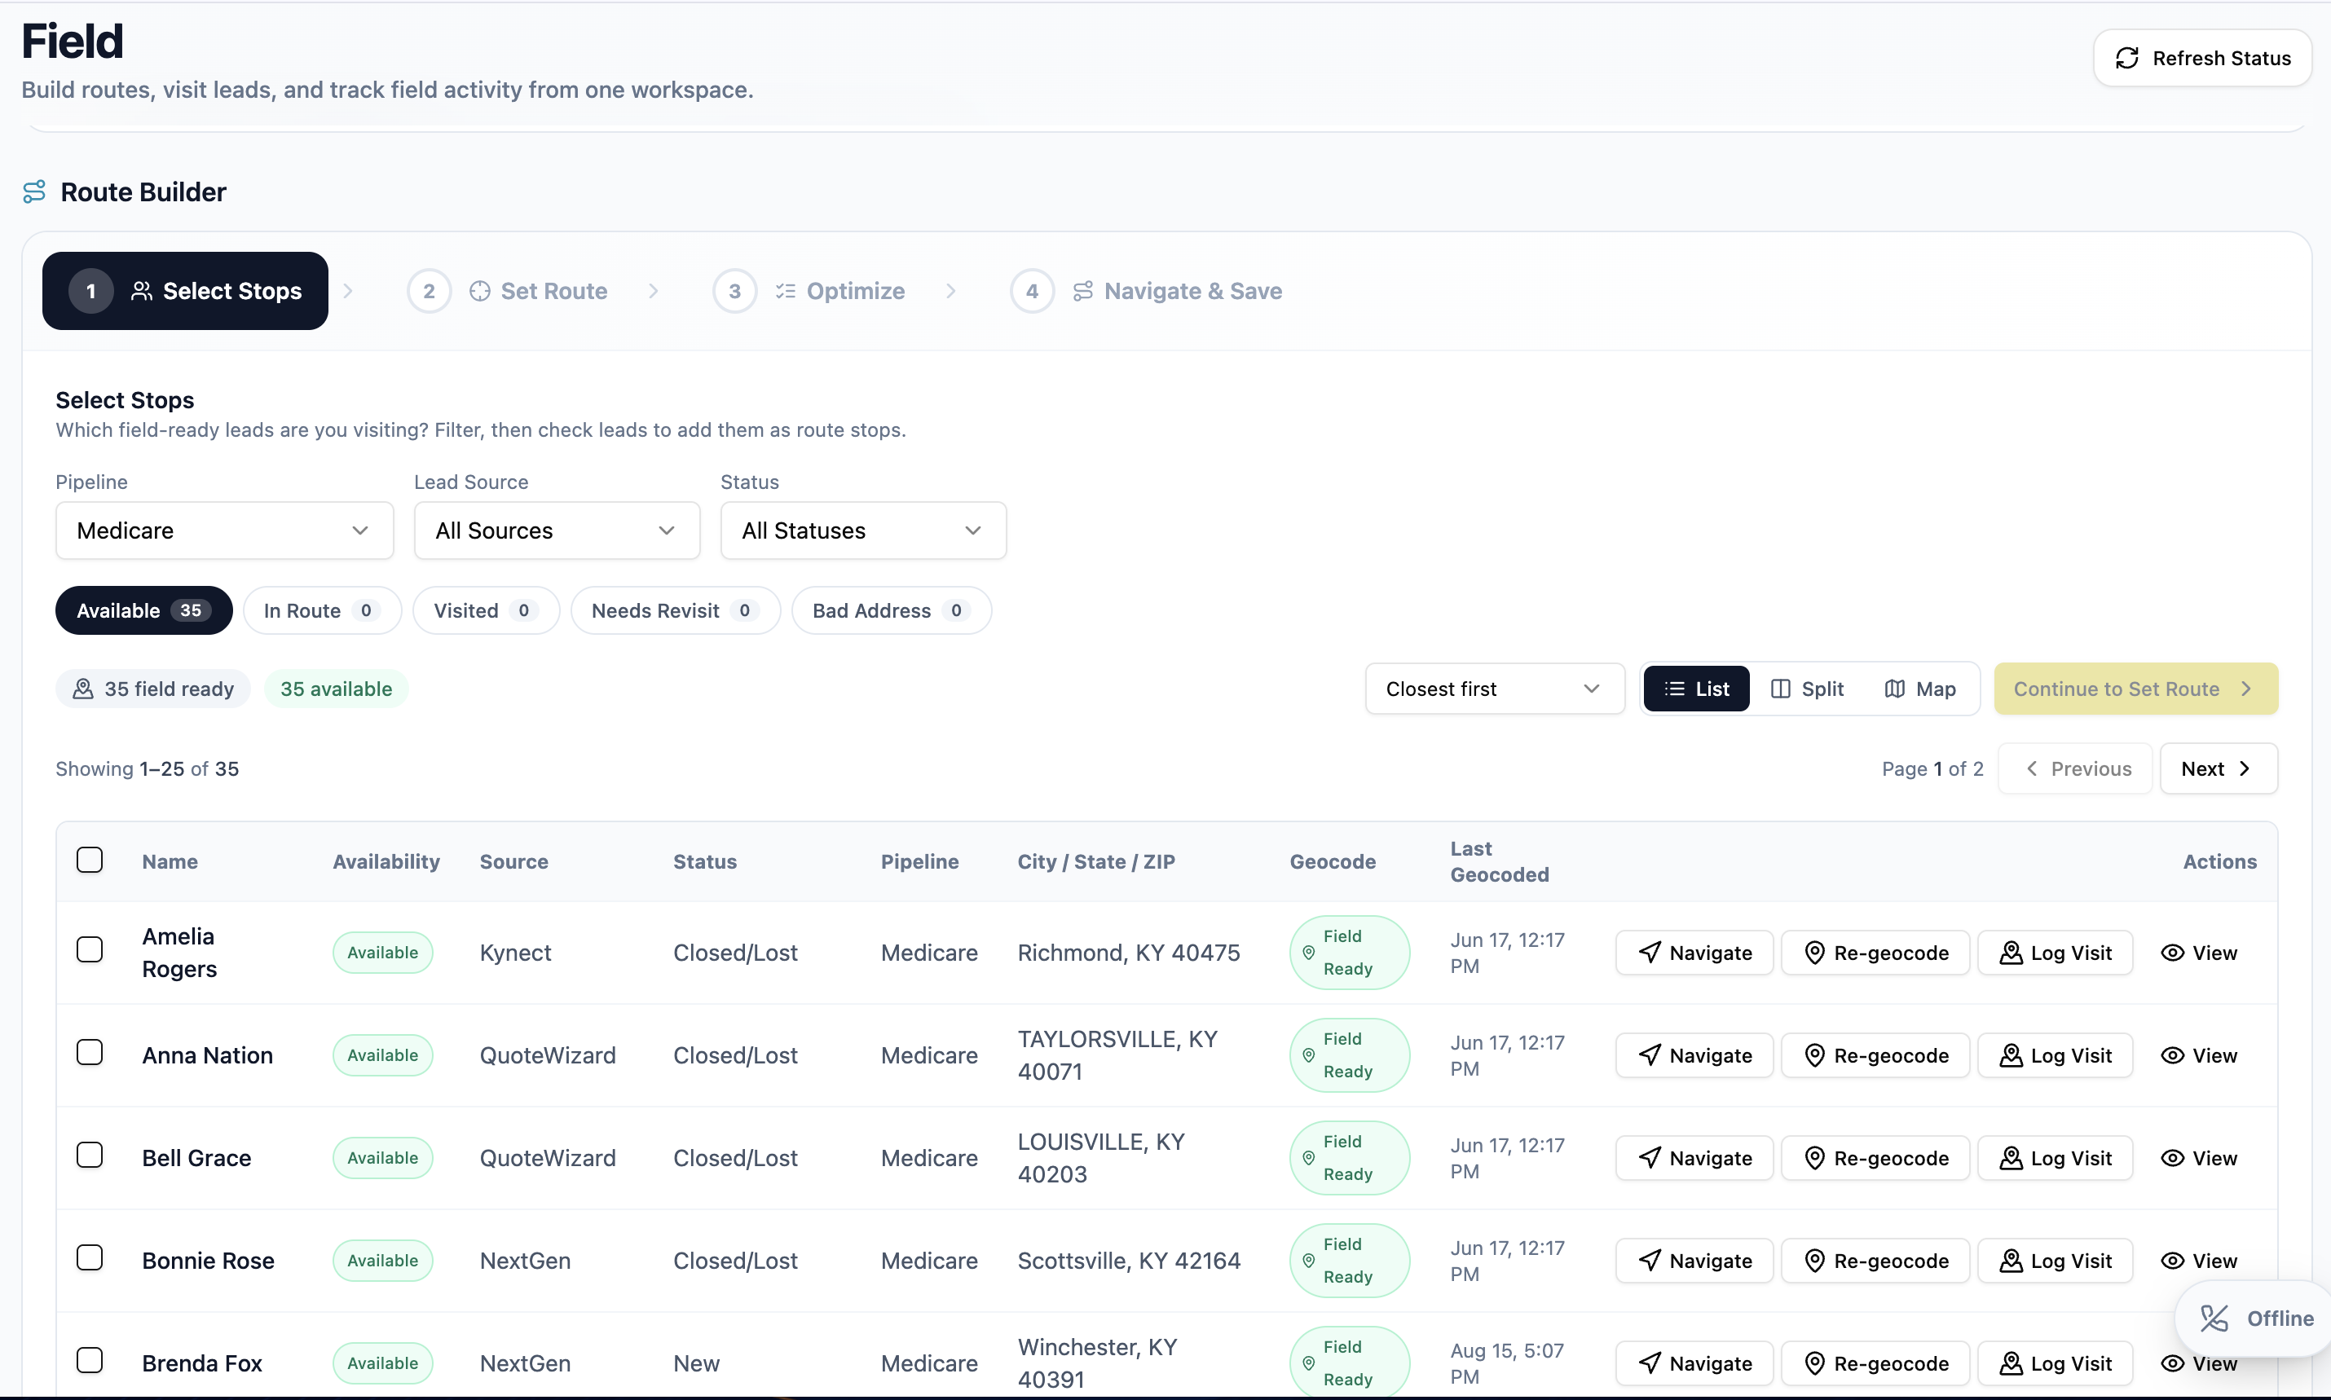The image size is (2331, 1400).
Task: Click the Name column header
Action: 170,861
